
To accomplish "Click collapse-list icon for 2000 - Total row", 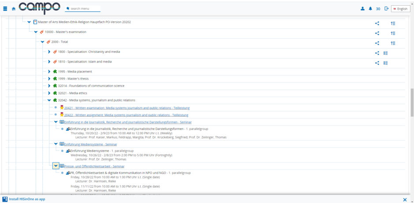I will tap(392, 43).
